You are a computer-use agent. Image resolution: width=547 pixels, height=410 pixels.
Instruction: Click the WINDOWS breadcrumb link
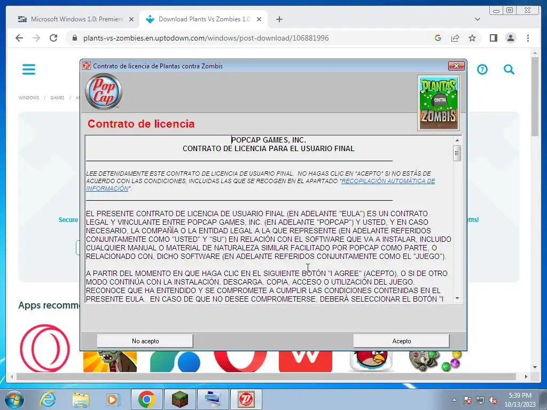pyautogui.click(x=29, y=98)
